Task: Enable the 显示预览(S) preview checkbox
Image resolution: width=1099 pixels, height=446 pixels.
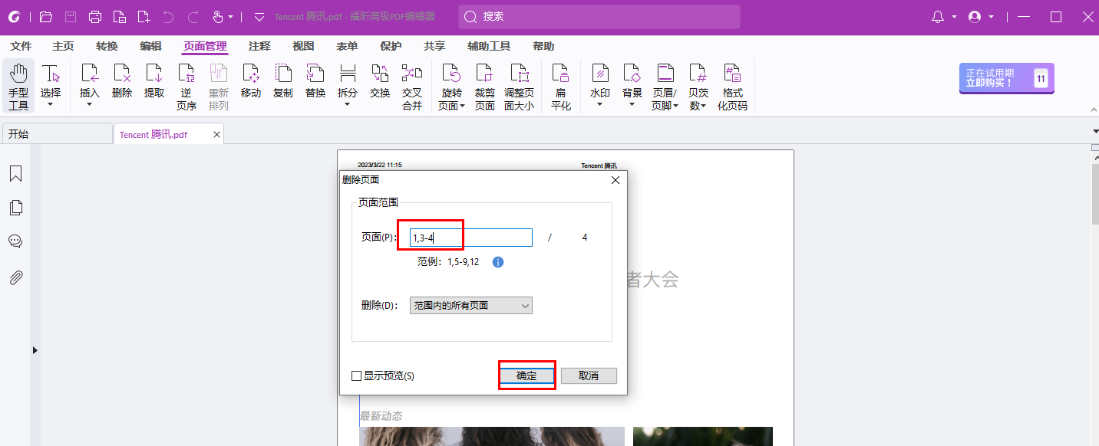Action: 356,375
